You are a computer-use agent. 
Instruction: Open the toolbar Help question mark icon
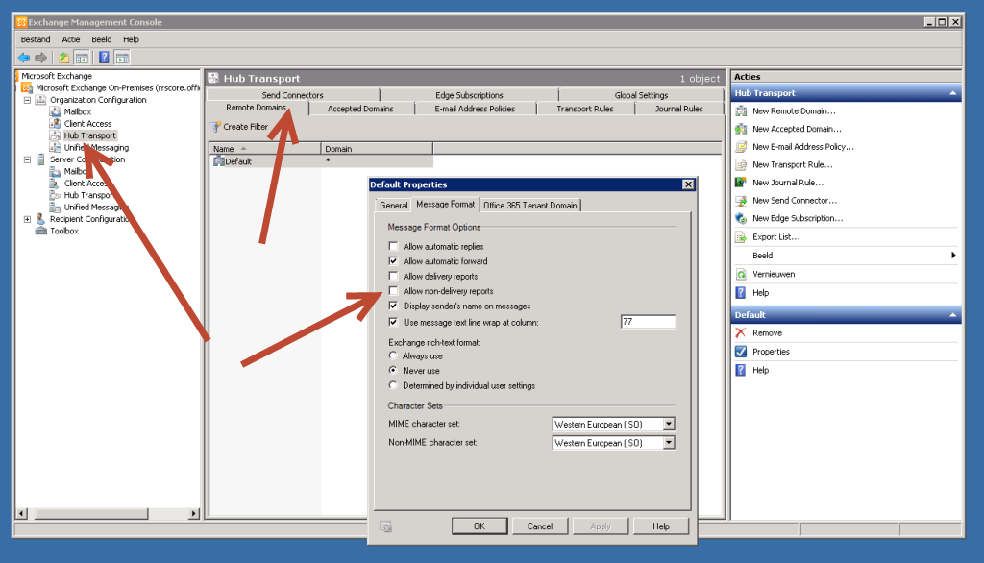(104, 58)
